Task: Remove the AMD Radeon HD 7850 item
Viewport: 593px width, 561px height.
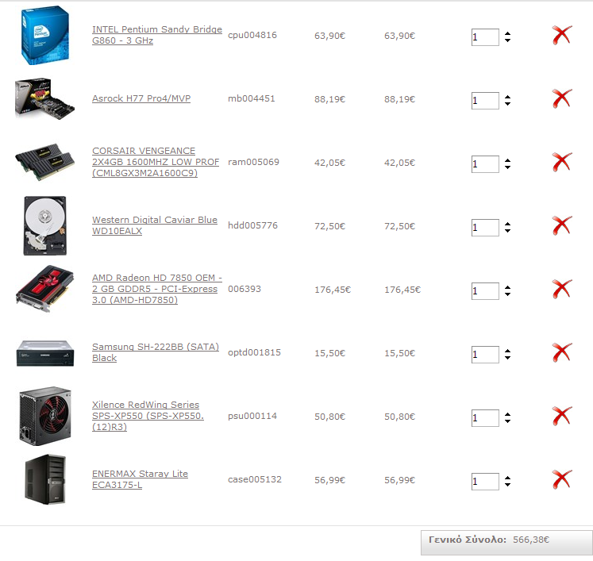Action: (x=562, y=289)
